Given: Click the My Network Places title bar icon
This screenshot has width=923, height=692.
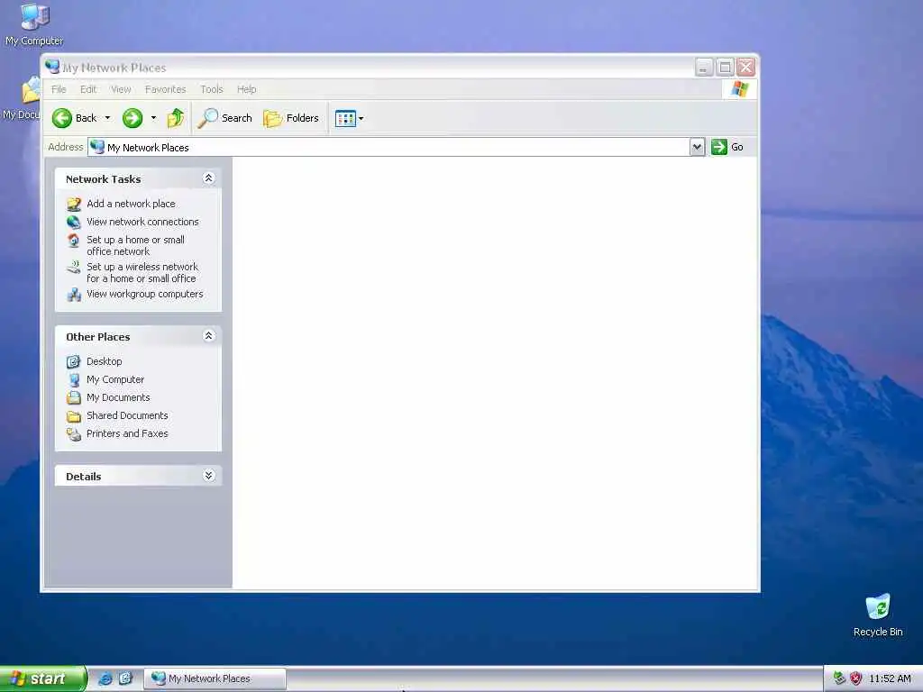Looking at the screenshot, I should [52, 67].
